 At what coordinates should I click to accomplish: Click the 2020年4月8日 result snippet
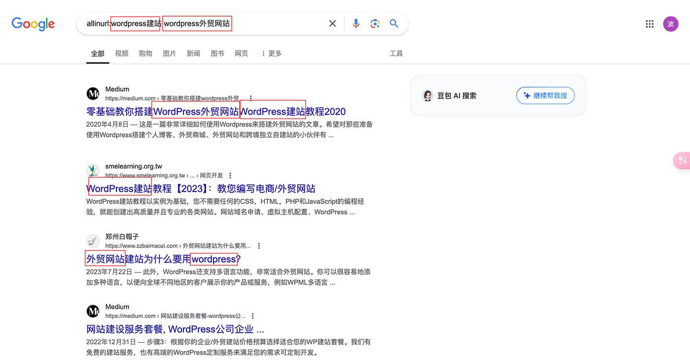click(x=230, y=130)
